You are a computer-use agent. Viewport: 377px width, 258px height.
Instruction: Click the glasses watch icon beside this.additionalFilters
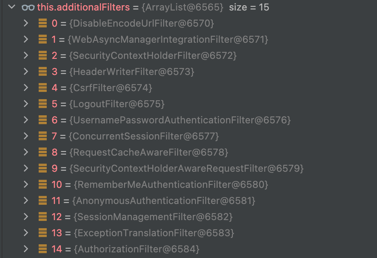click(28, 8)
